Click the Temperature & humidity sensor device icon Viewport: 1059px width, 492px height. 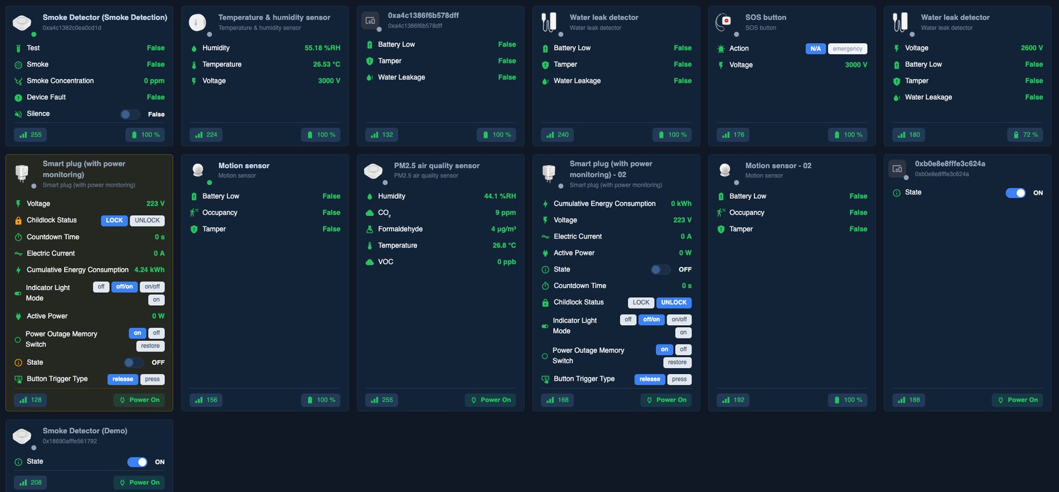pos(197,23)
